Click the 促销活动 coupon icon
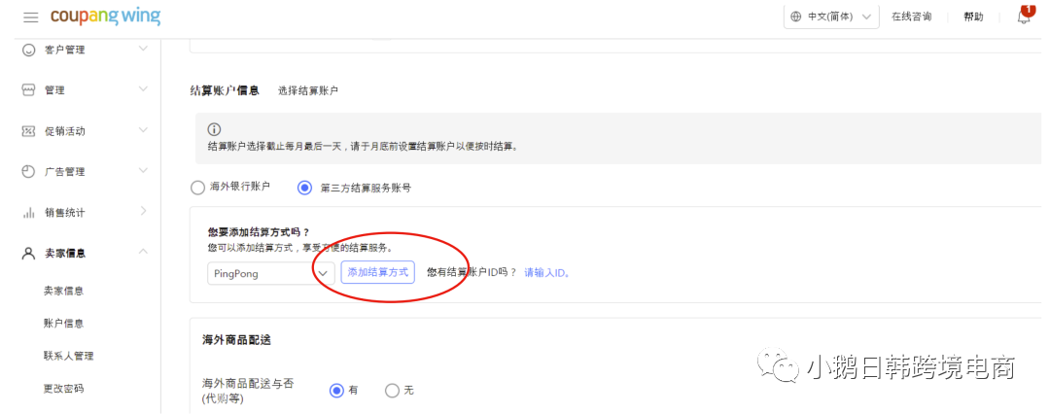Viewport: 1050px width, 414px height. (28, 130)
